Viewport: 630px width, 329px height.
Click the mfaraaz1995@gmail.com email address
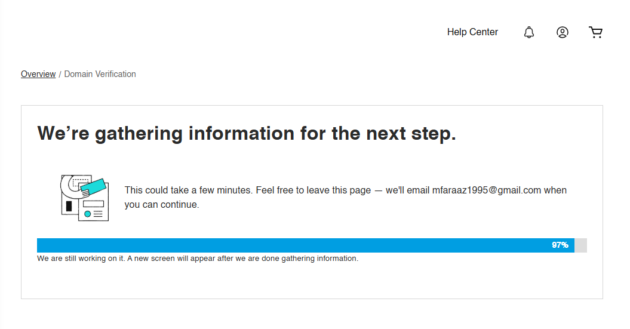pos(487,190)
